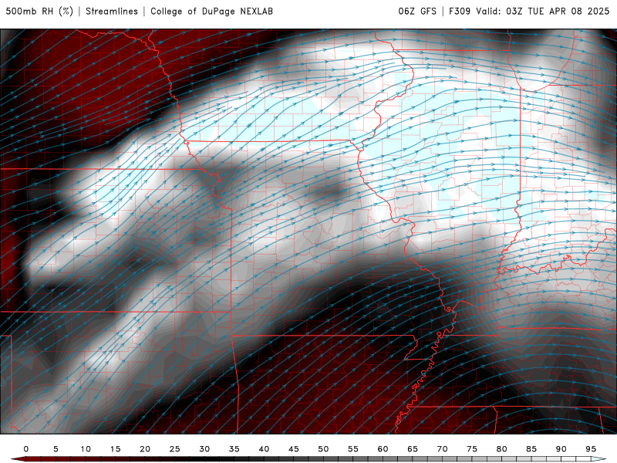
Task: Click the 45 label on the color scale
Action: coord(294,449)
